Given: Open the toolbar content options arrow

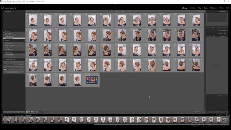Looking at the screenshot, I should [204, 112].
